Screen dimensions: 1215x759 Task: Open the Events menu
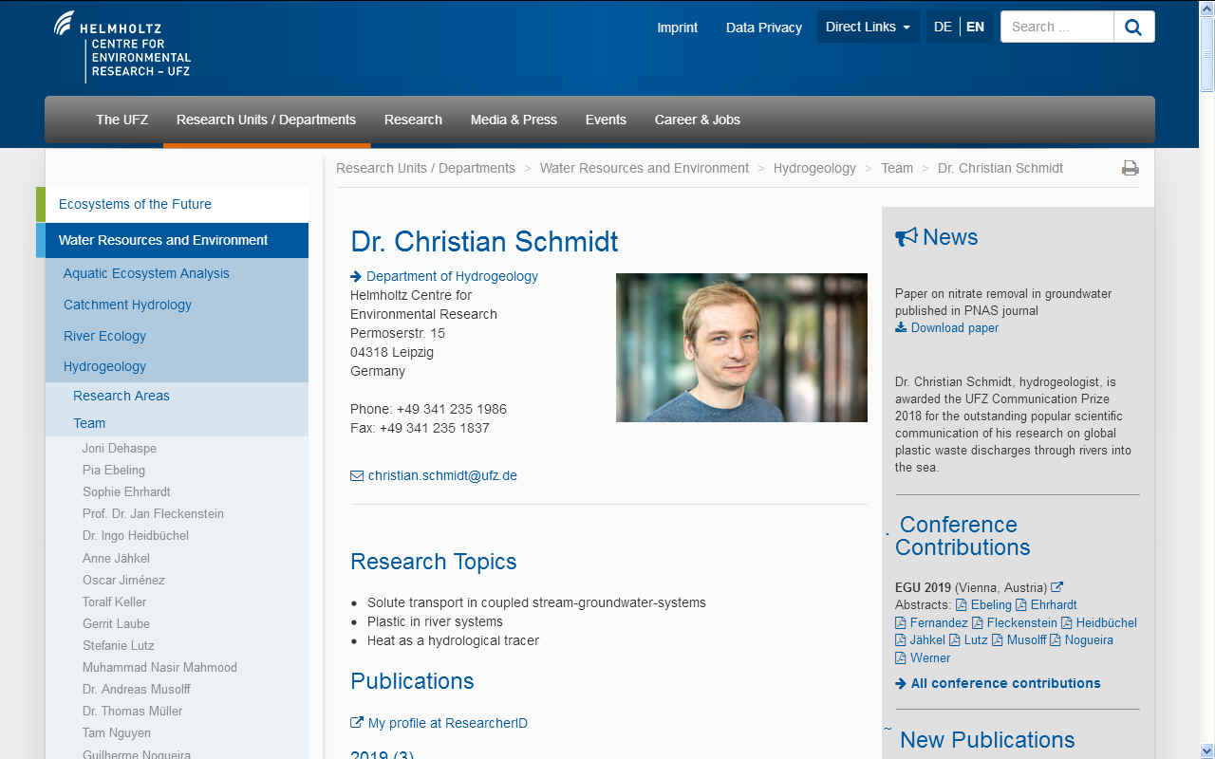606,120
